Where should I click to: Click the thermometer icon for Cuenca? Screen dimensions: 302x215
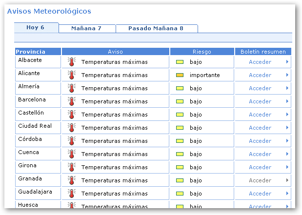click(72, 154)
